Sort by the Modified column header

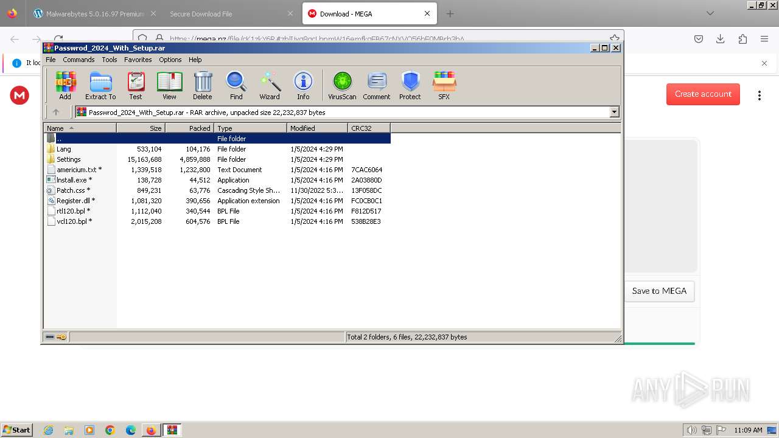point(317,128)
